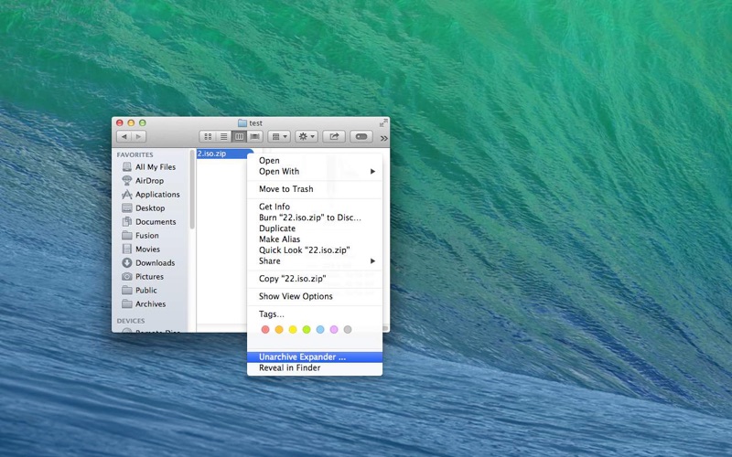Screen dimensions: 732x457
Task: Click the Edit Tags toolbar button
Action: pyautogui.click(x=361, y=136)
